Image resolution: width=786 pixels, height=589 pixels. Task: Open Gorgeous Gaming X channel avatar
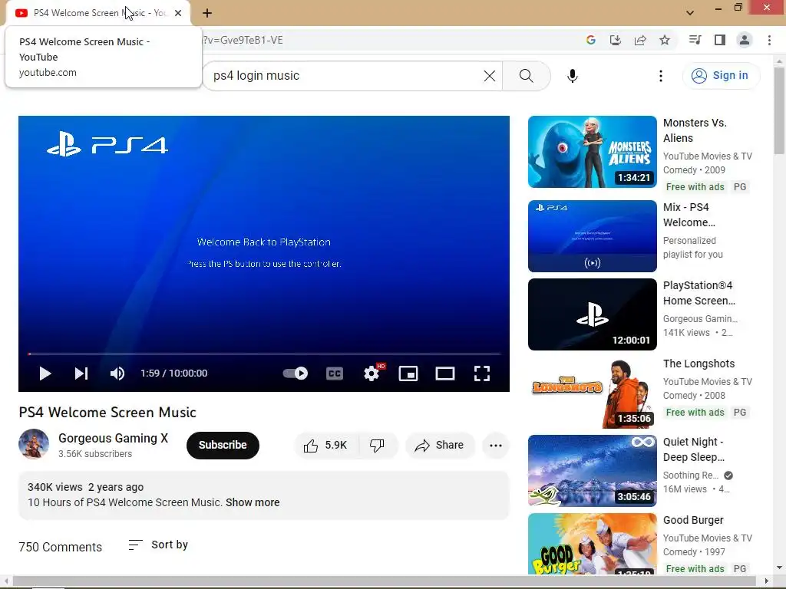(x=34, y=444)
